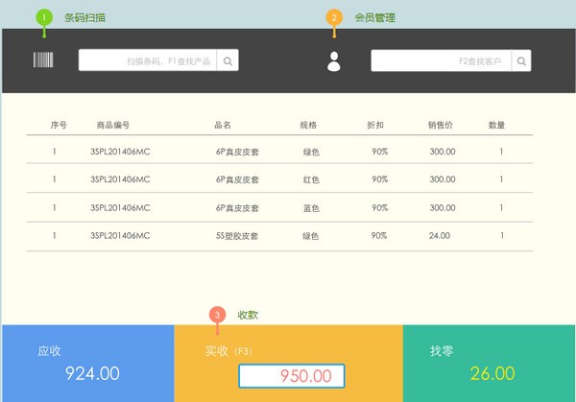Viewport: 576px width, 402px height.
Task: Select the 绿色 6P真皮皮套 row
Action: [278, 152]
